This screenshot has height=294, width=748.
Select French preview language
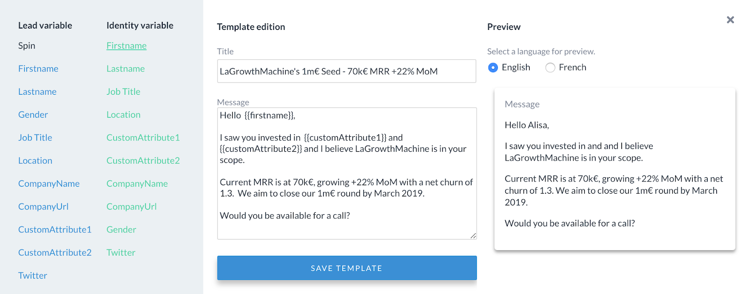click(550, 68)
